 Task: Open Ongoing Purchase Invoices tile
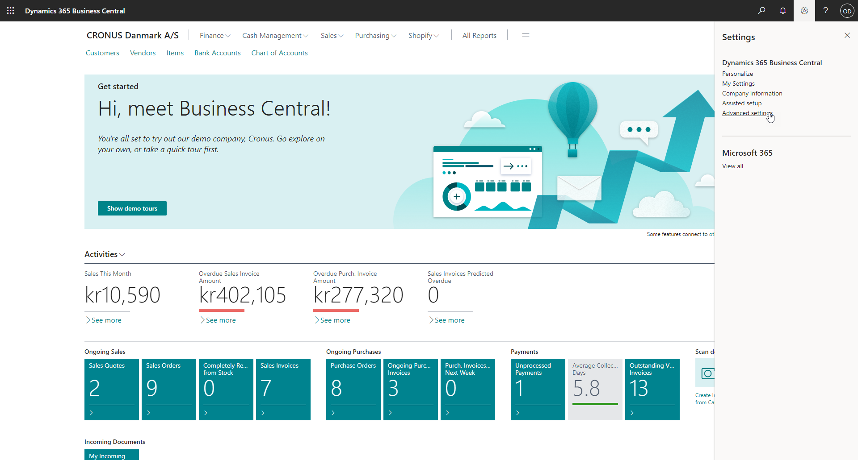point(411,389)
